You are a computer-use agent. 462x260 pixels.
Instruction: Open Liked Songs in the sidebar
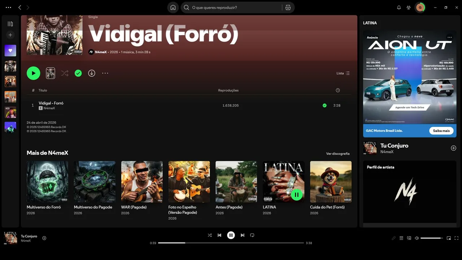(x=10, y=51)
